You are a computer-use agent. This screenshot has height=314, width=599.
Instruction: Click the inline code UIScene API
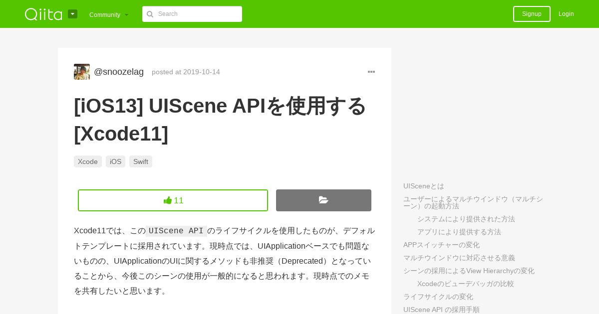(x=176, y=231)
